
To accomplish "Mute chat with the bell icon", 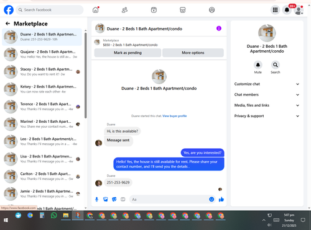I will click(258, 65).
